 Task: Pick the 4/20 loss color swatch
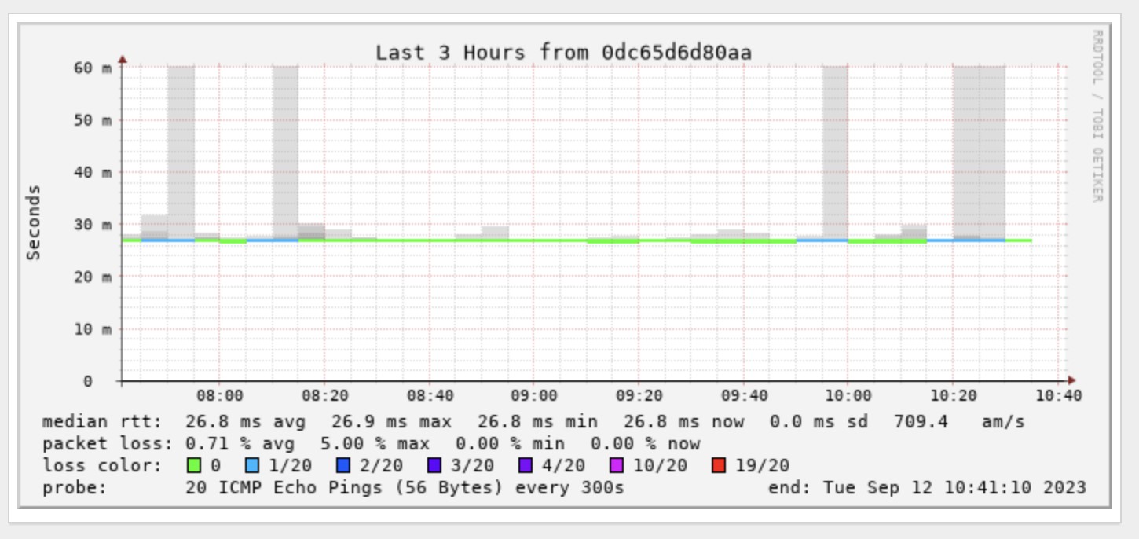[x=526, y=466]
